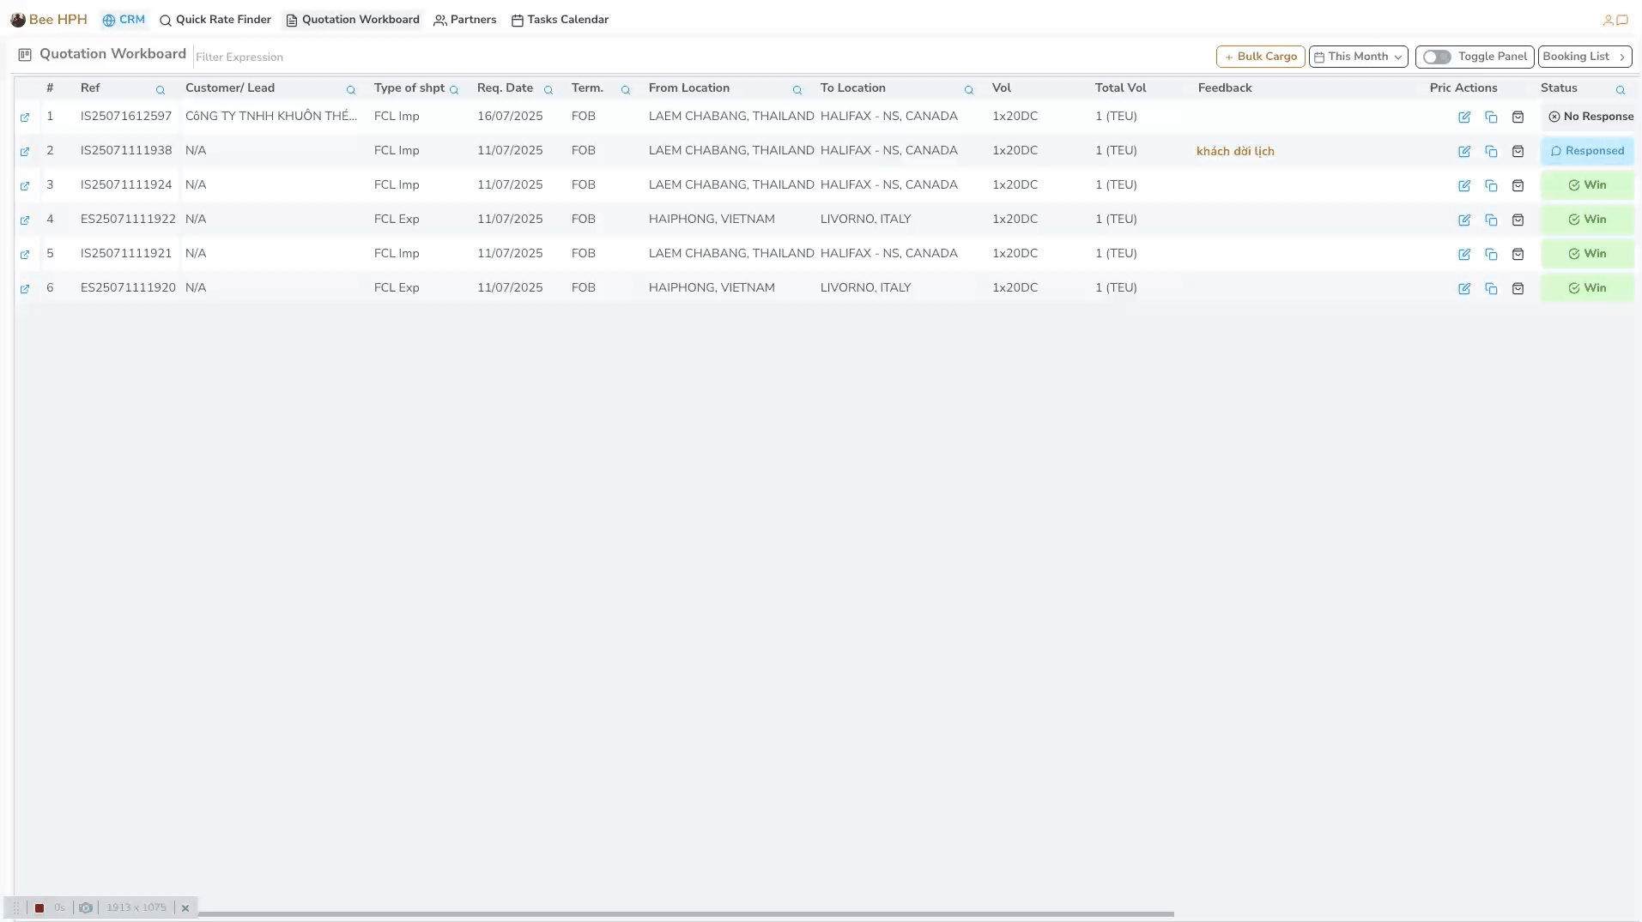Switch to the Tasks Calendar tab
Screen dimensions: 1642x922
tap(560, 20)
